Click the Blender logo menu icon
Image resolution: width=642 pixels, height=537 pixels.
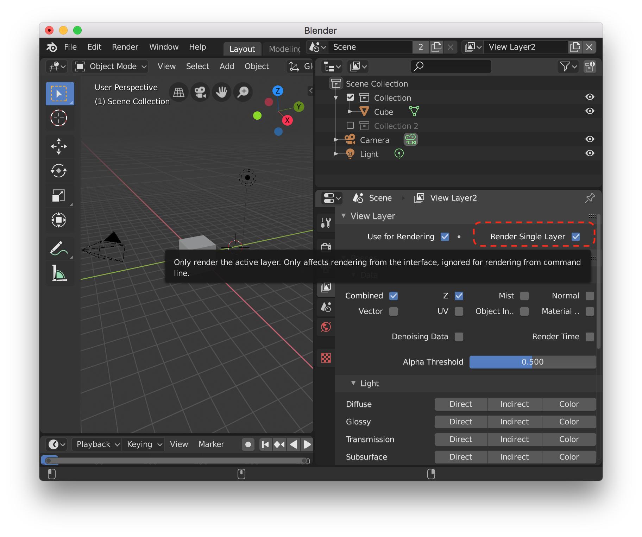pos(52,47)
